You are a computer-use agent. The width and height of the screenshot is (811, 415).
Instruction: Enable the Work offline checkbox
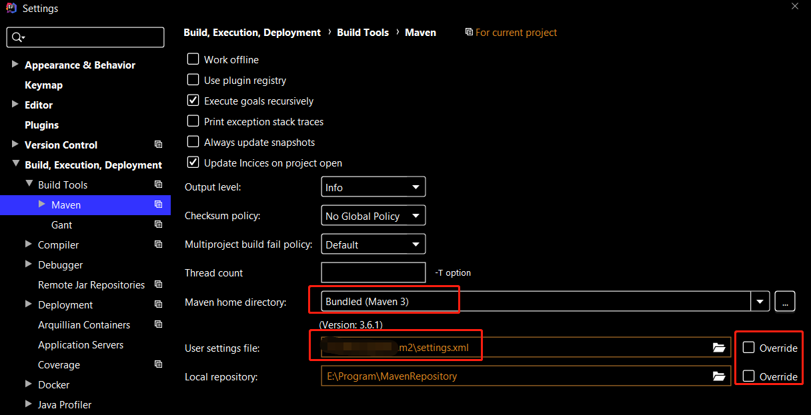193,59
